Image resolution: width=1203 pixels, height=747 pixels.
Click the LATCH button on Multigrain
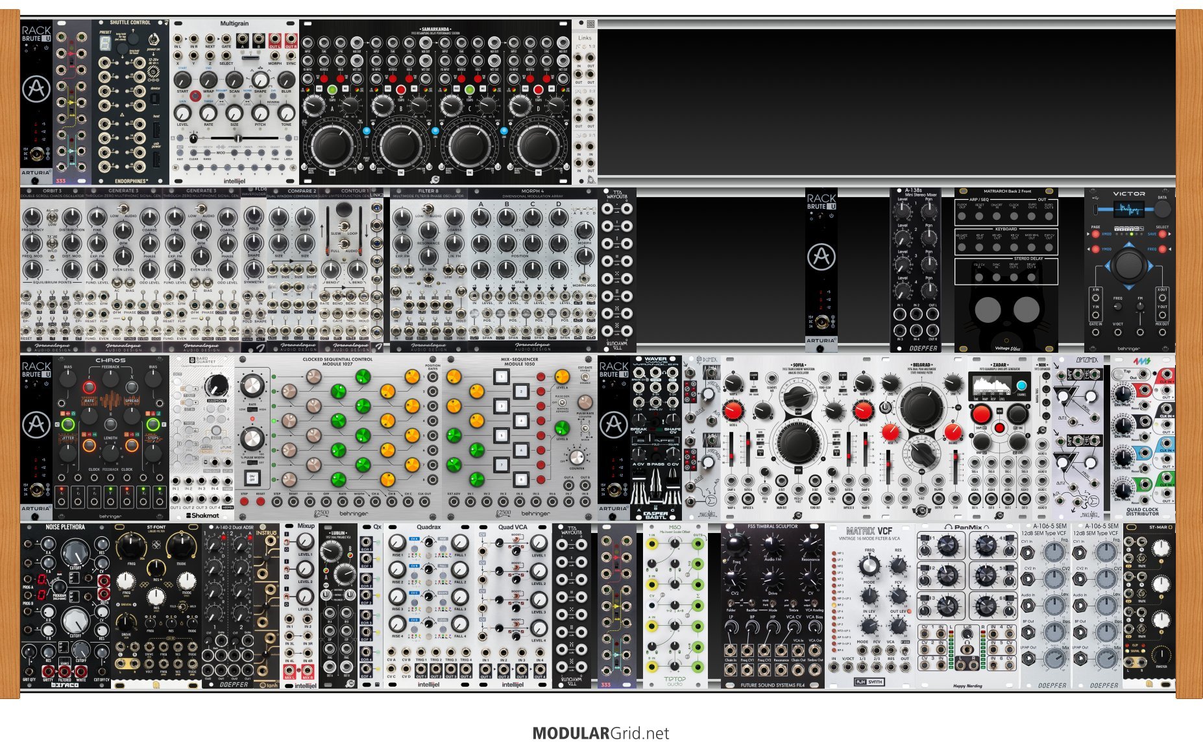click(x=289, y=154)
